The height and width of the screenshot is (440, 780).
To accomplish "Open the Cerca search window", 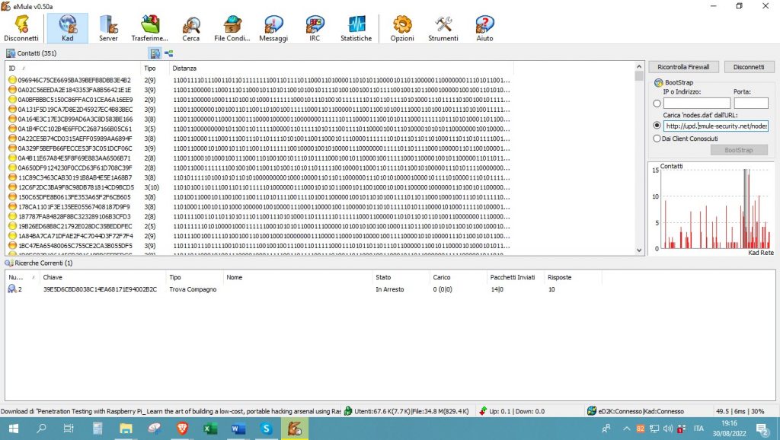I will (x=190, y=27).
